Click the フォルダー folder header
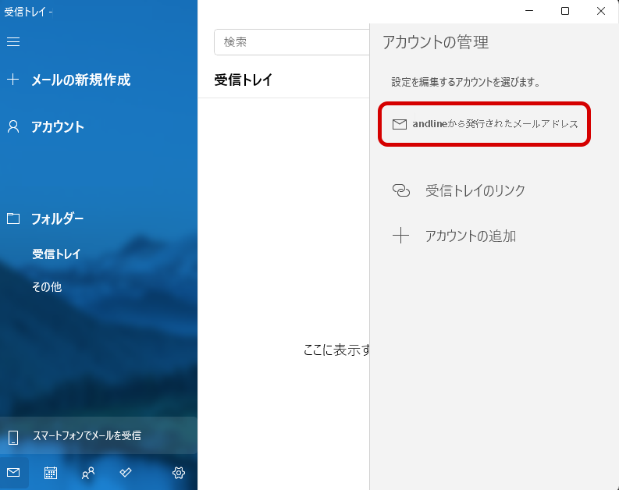 [x=57, y=218]
